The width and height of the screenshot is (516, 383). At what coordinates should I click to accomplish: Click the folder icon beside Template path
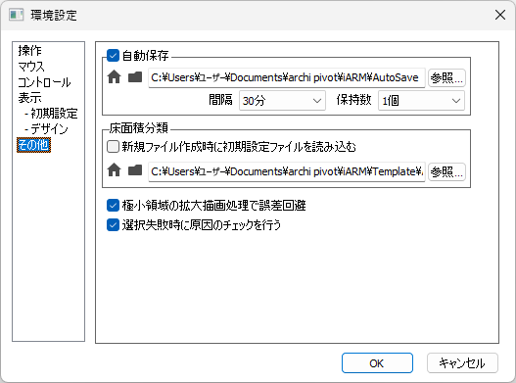[x=135, y=170]
